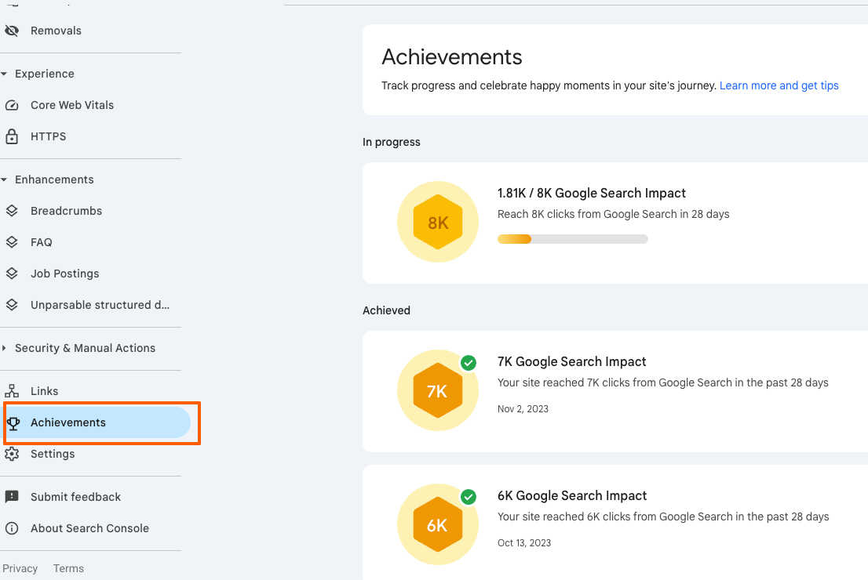Open About Search Console
The image size is (868, 580).
click(x=91, y=528)
